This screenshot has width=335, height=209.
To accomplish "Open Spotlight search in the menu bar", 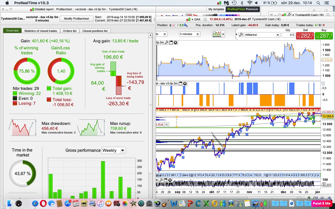I will (x=318, y=3).
